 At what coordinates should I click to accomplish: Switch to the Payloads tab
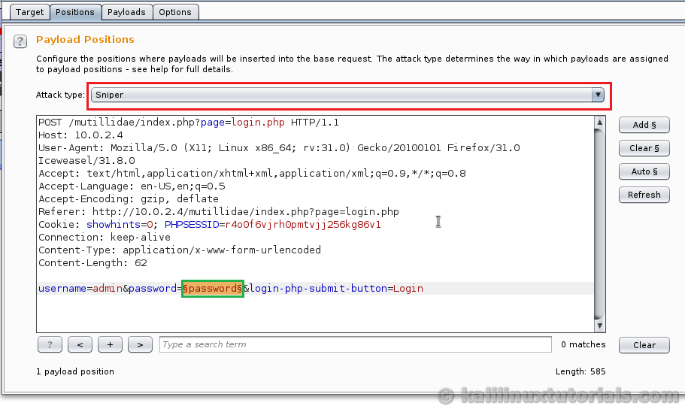126,12
